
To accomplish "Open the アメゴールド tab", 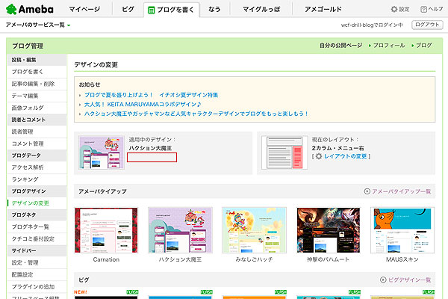I will (x=323, y=9).
